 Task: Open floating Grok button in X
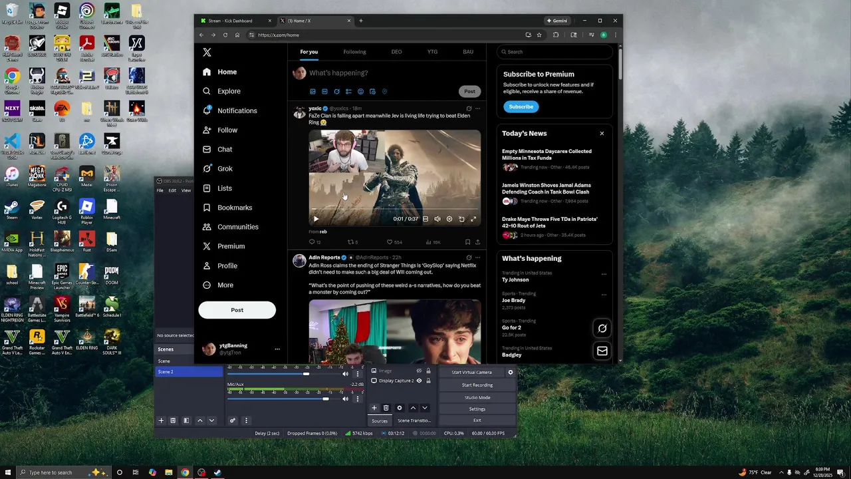click(x=602, y=328)
